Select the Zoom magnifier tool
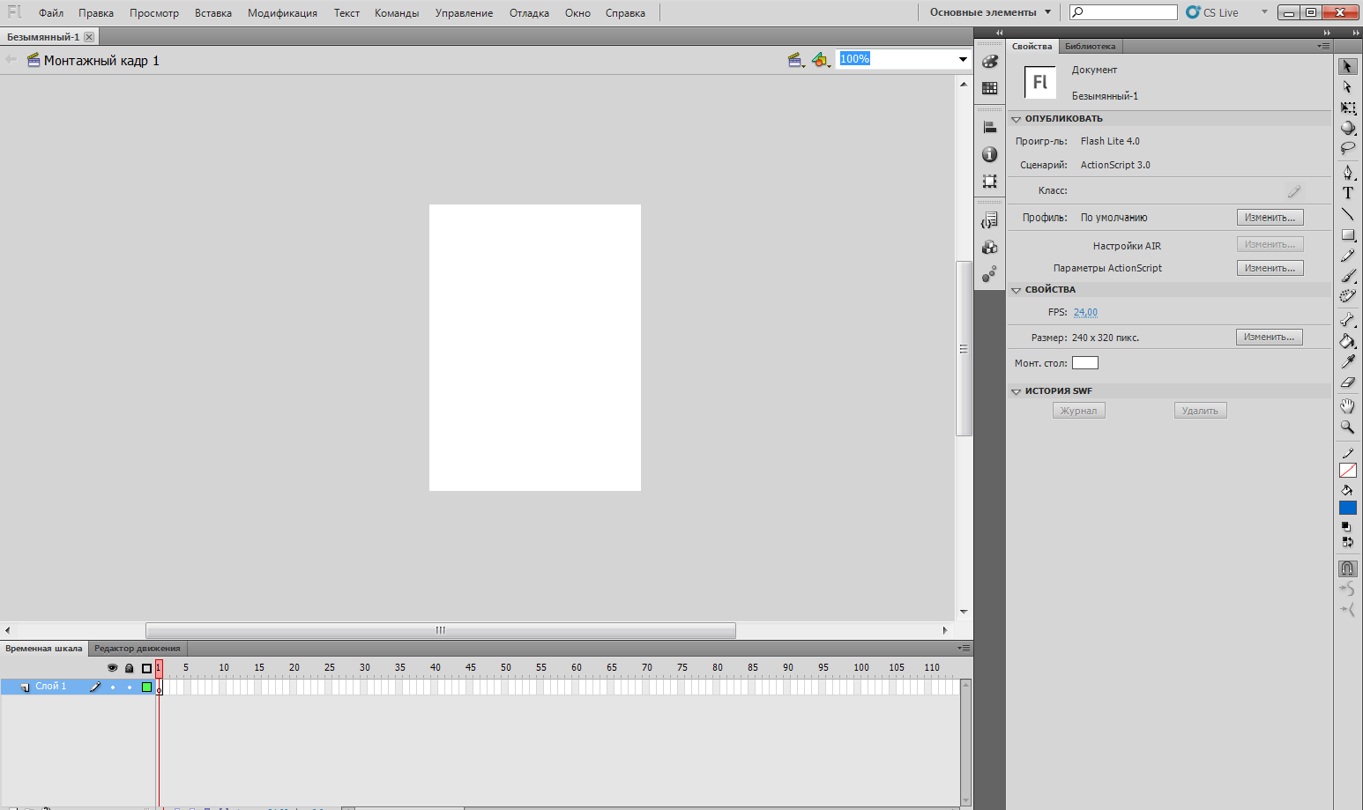 click(1347, 427)
